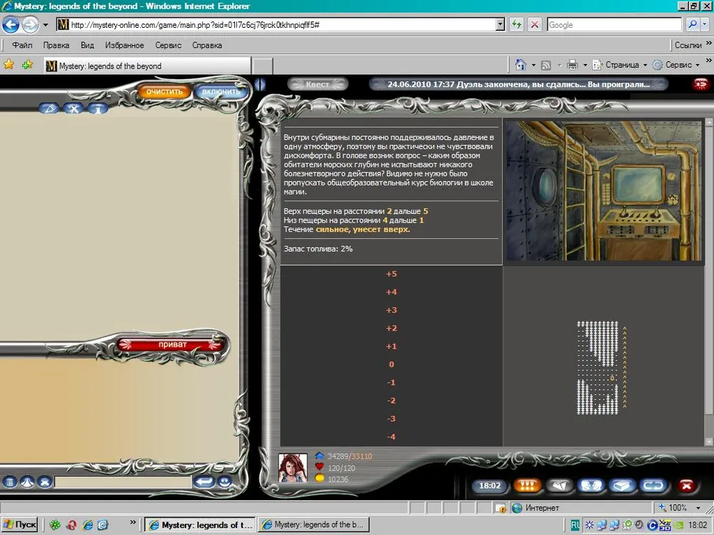Screen dimensions: 714x535
Task: Select depth option '+3' in the list
Action: tap(391, 310)
